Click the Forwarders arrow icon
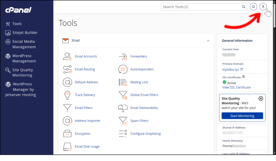The height and width of the screenshot is (161, 276). coord(123,57)
